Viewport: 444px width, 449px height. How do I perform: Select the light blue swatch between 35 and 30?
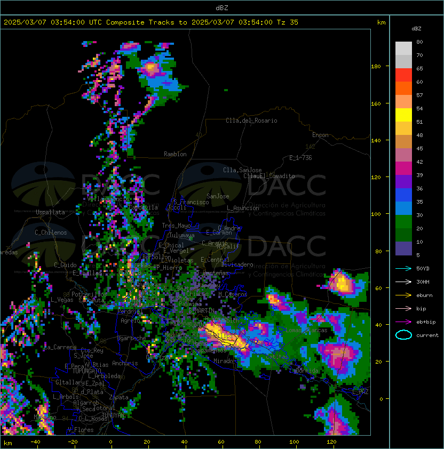pos(403,208)
